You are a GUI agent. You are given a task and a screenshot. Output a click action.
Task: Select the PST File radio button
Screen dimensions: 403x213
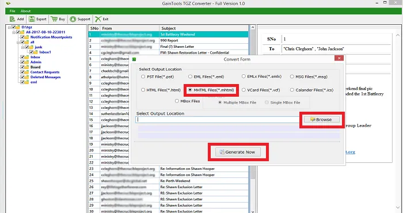pyautogui.click(x=143, y=77)
